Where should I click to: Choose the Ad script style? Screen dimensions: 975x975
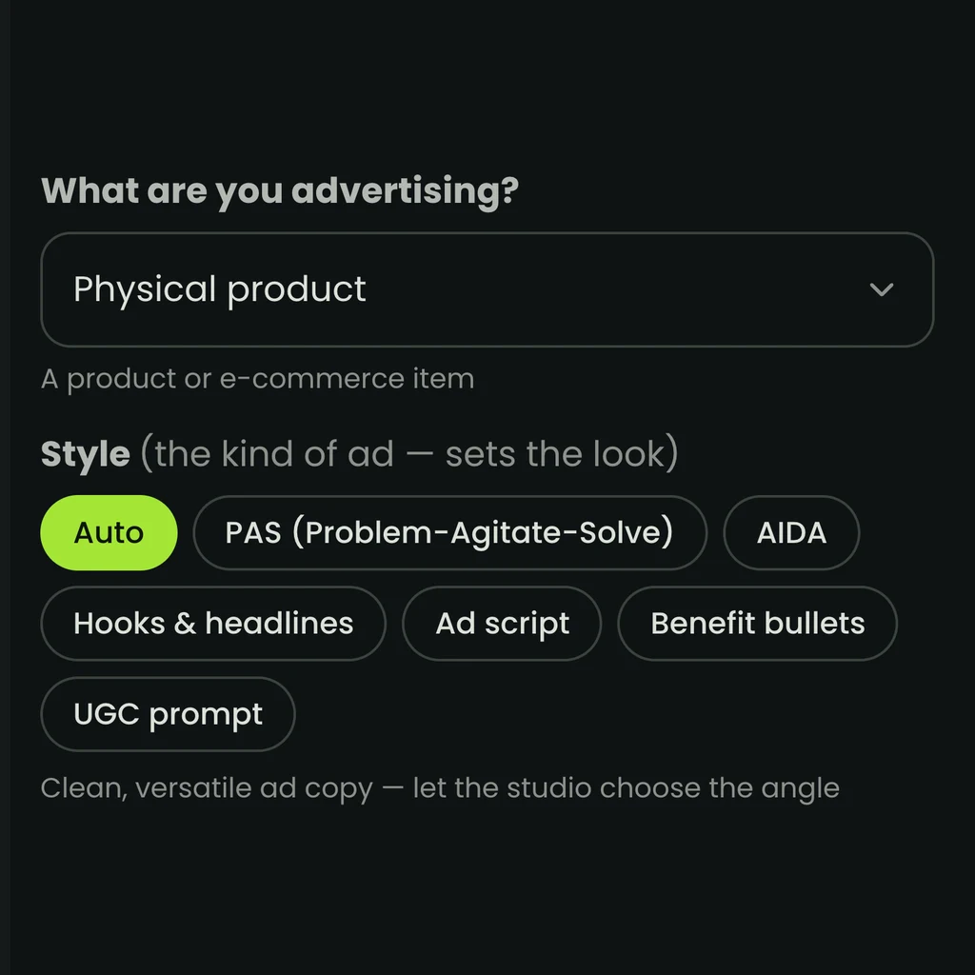[x=502, y=623]
